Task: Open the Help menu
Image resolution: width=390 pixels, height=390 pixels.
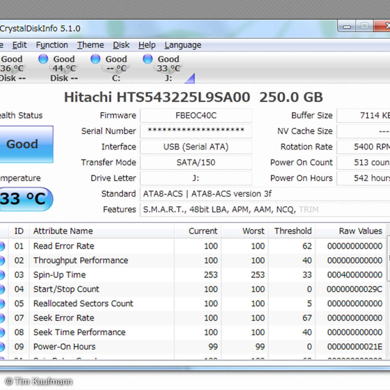Action: click(x=147, y=45)
